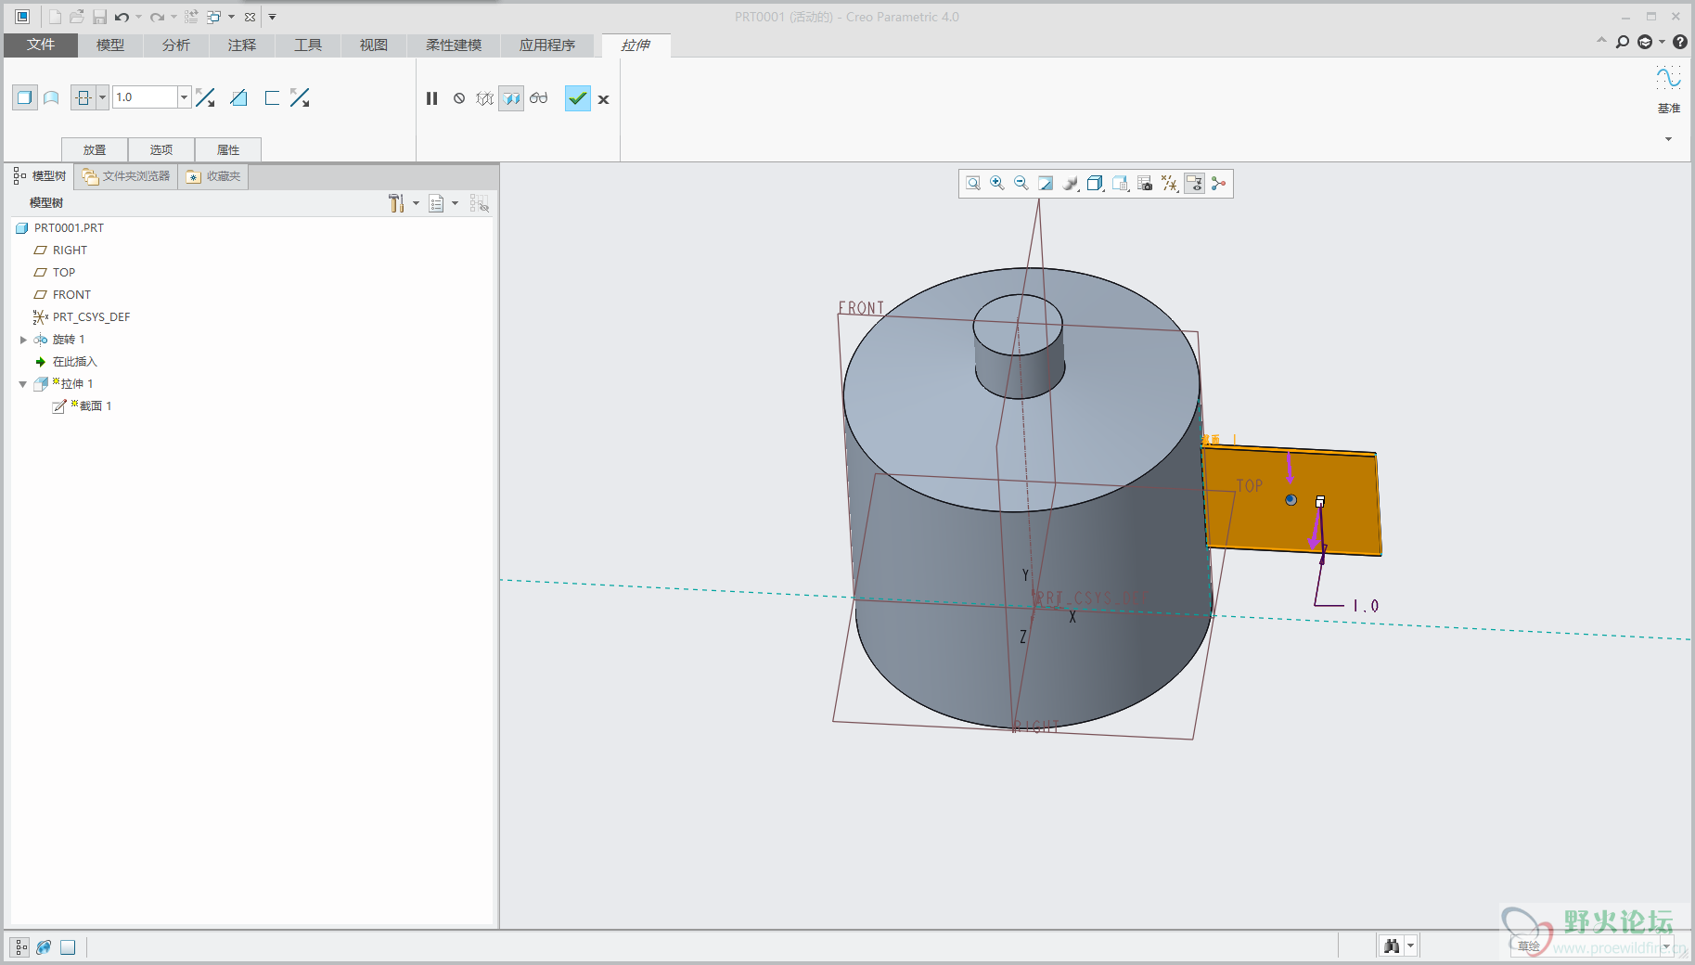Image resolution: width=1695 pixels, height=965 pixels.
Task: Click the blind depth option button
Action: tap(83, 97)
